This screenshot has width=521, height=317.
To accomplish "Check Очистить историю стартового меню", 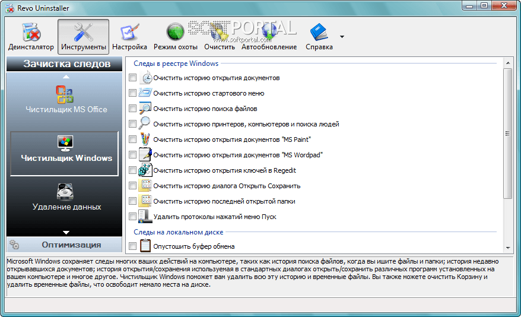I will coord(132,93).
